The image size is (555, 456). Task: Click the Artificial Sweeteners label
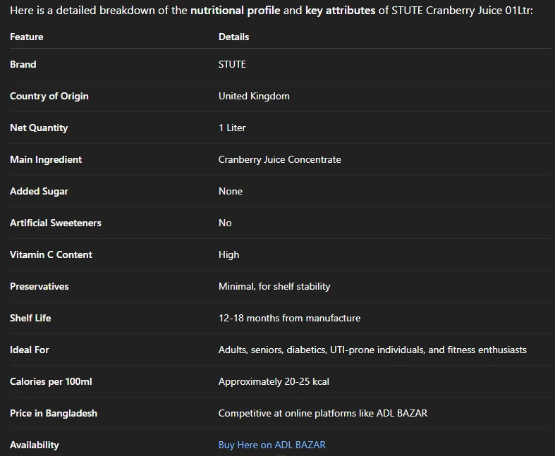(x=55, y=223)
